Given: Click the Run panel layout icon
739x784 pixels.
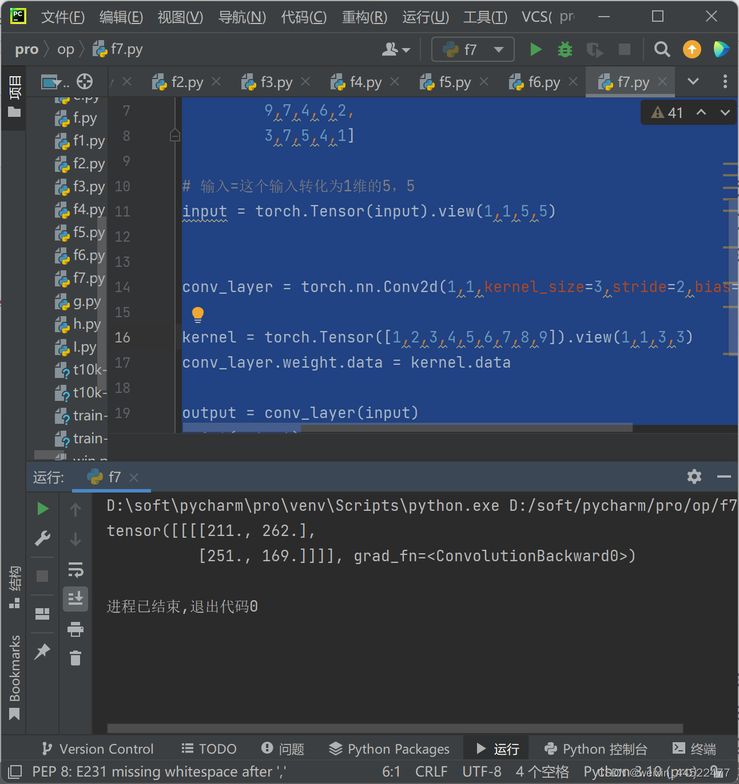Looking at the screenshot, I should [42, 614].
